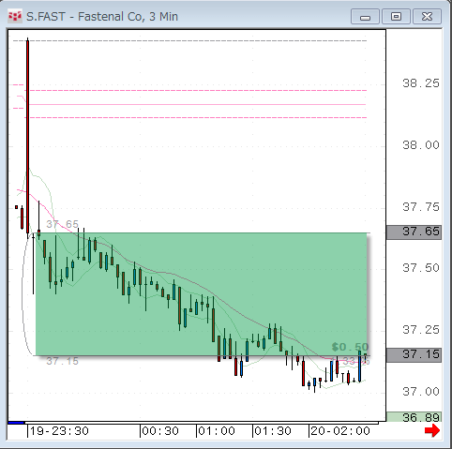Click the $0.50 profit label in green zone

click(350, 347)
